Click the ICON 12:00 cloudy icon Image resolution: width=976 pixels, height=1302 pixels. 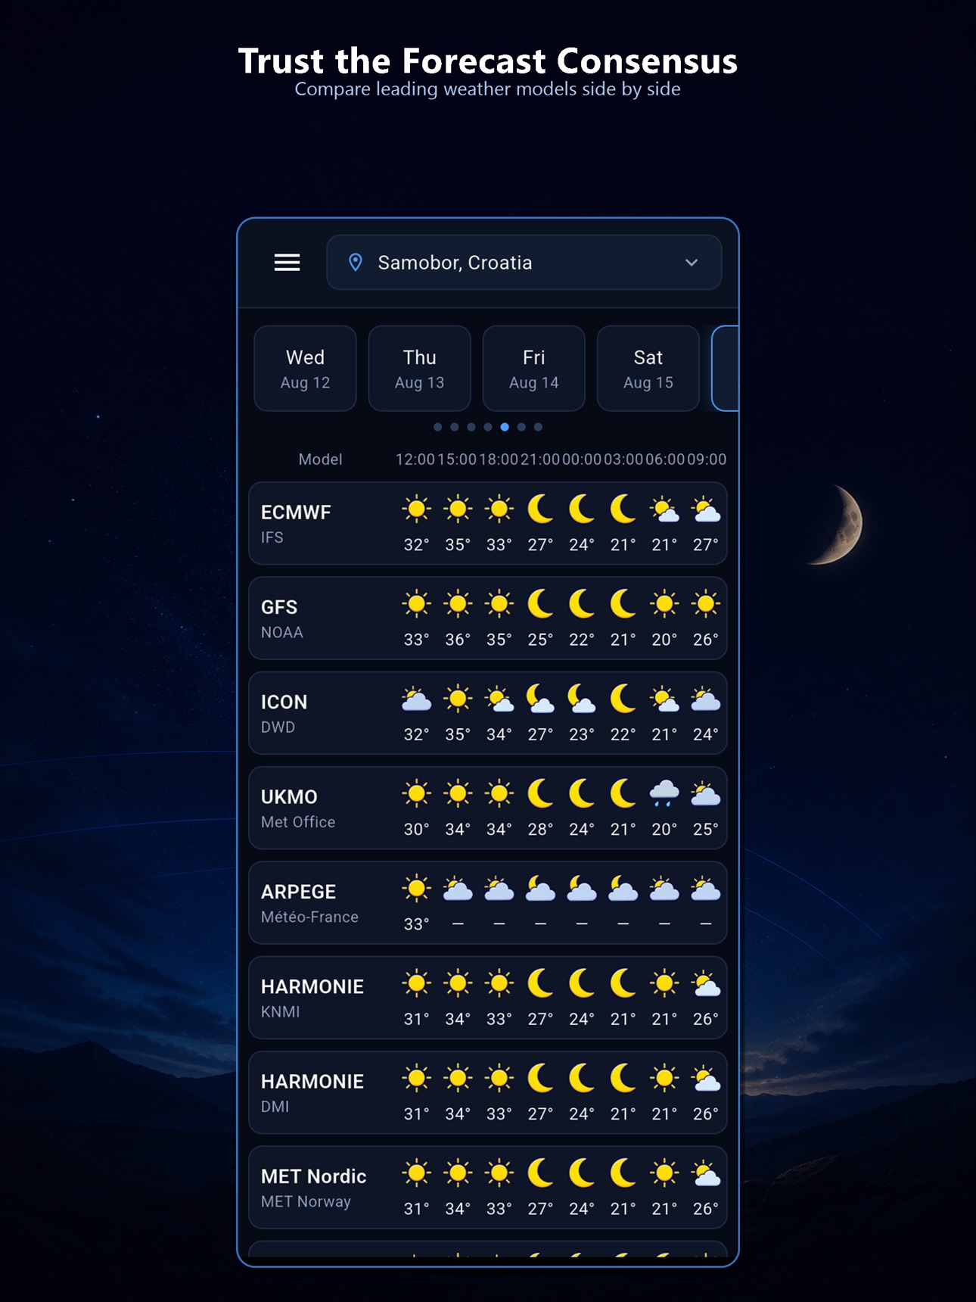(416, 699)
